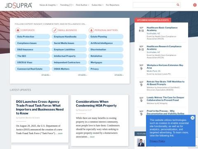Click the Personal Matters person icon
This screenshot has height=149, width=198.
(91, 30)
